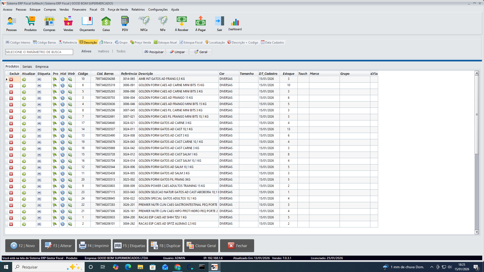This screenshot has height=272, width=484.
Task: Switch to the Seriais tab
Action: 27,66
